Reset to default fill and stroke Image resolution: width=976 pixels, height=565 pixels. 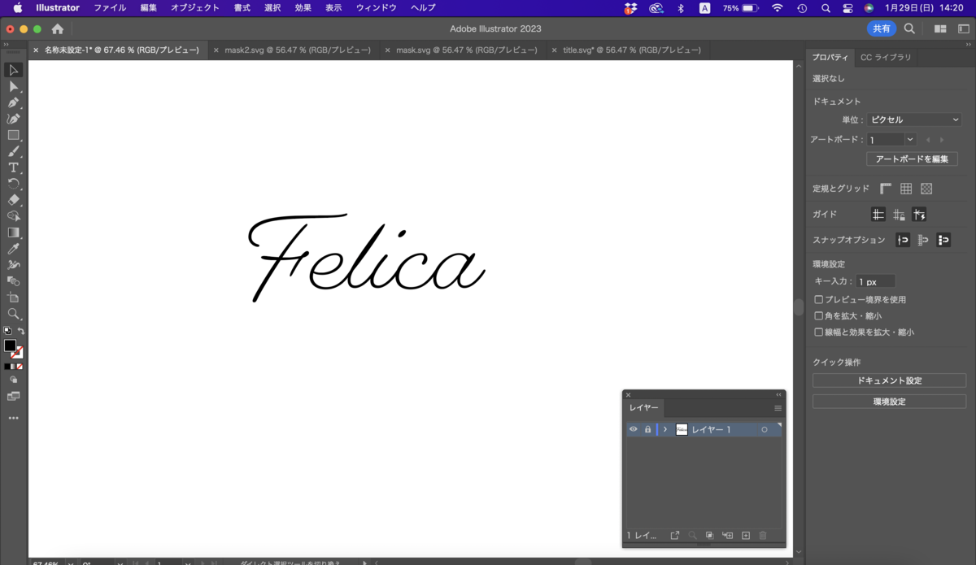[x=7, y=331]
